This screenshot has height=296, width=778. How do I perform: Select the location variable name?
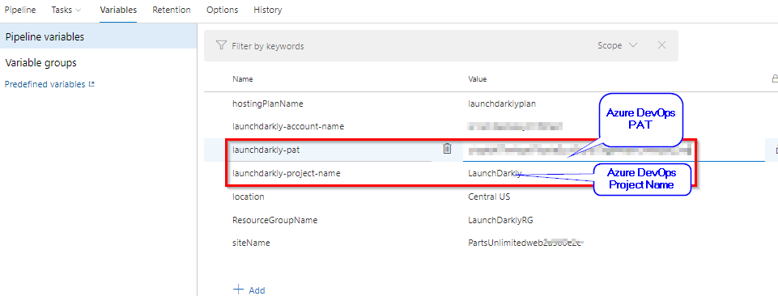click(249, 197)
